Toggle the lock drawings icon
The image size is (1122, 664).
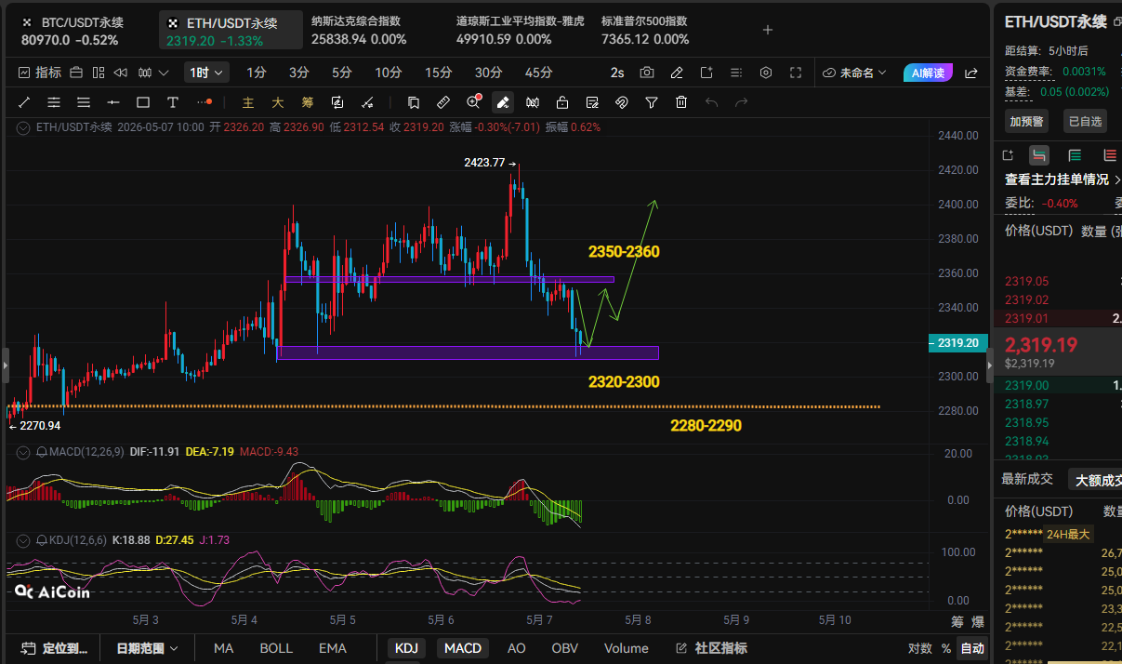pyautogui.click(x=562, y=102)
